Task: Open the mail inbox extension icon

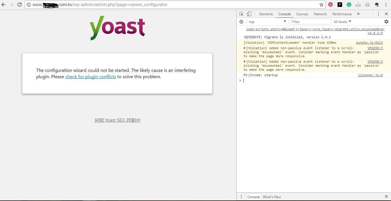Action: [x=358, y=5]
